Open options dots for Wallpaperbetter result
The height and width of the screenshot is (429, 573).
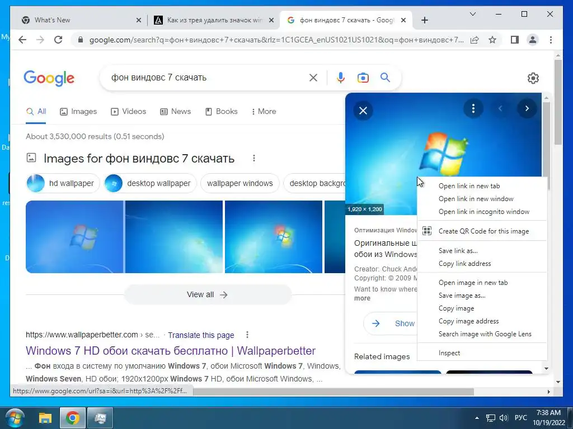pos(247,335)
